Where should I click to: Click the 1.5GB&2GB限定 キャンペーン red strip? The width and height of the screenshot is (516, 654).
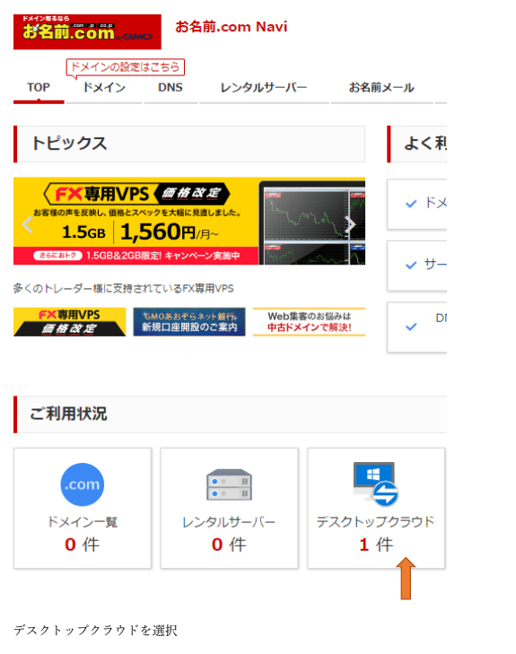tap(136, 256)
